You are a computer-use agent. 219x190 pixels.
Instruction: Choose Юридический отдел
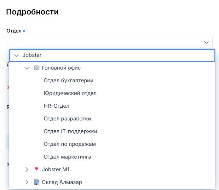[70, 93]
